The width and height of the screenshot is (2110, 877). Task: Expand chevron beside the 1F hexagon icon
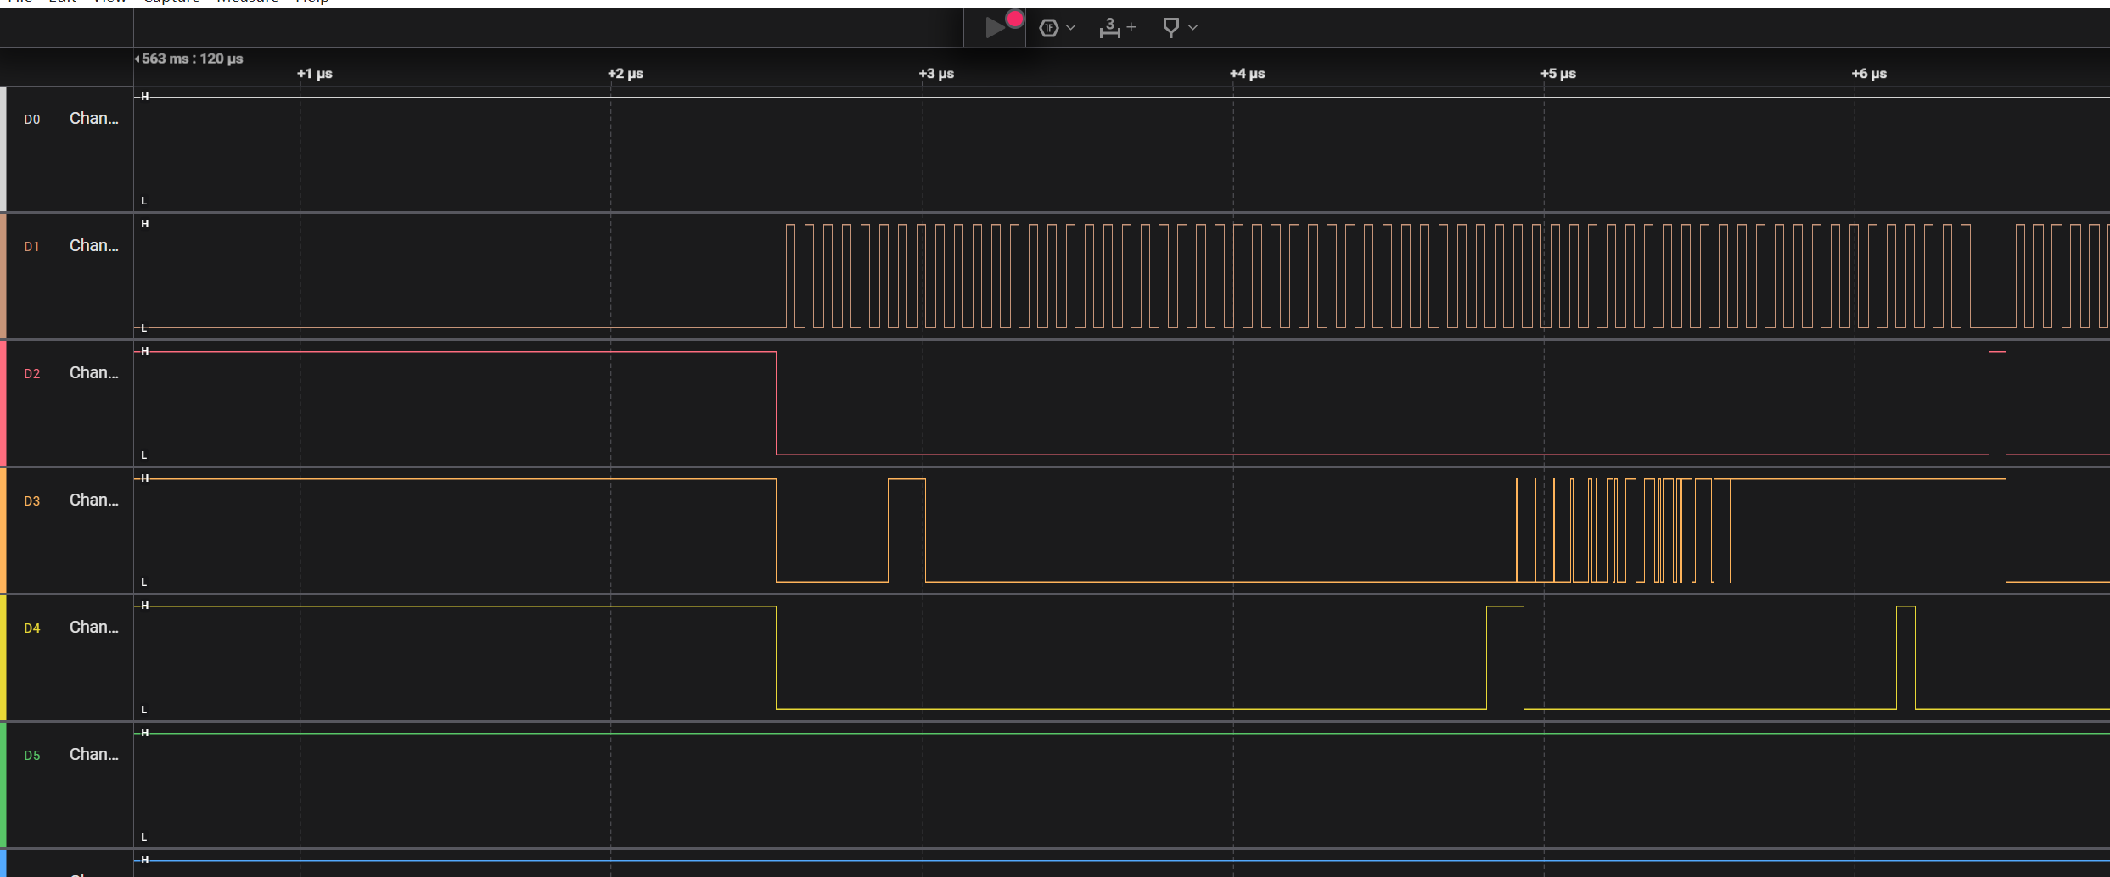(1071, 28)
